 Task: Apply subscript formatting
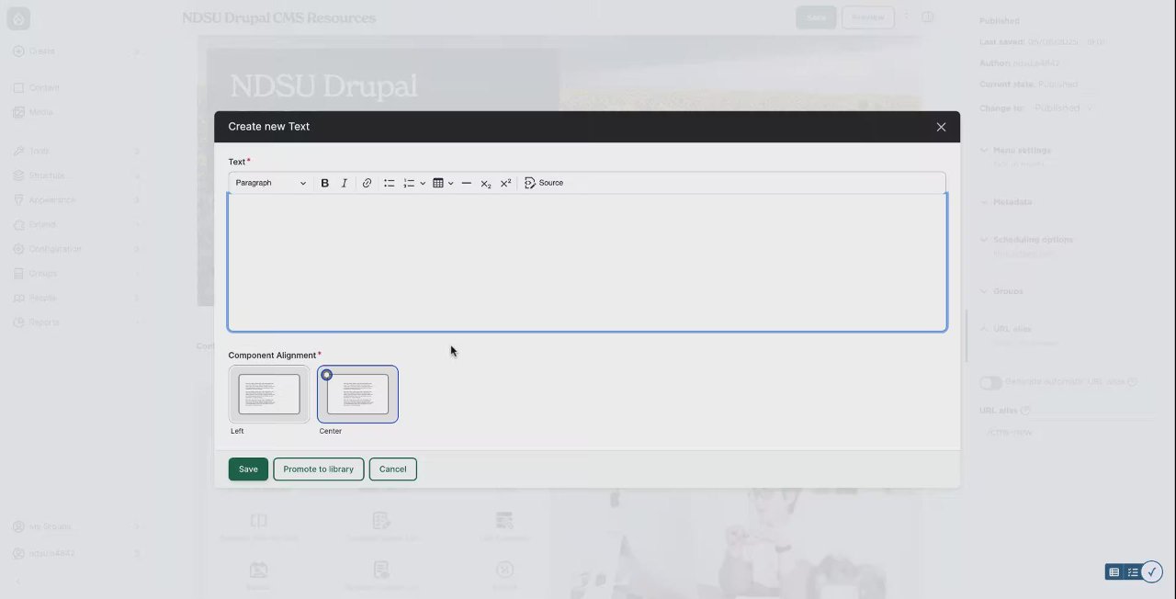486,183
